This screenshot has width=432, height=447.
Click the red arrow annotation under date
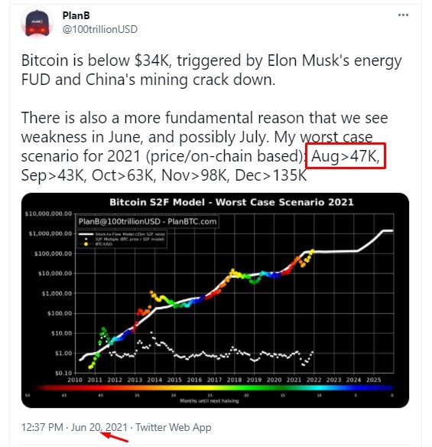(115, 437)
